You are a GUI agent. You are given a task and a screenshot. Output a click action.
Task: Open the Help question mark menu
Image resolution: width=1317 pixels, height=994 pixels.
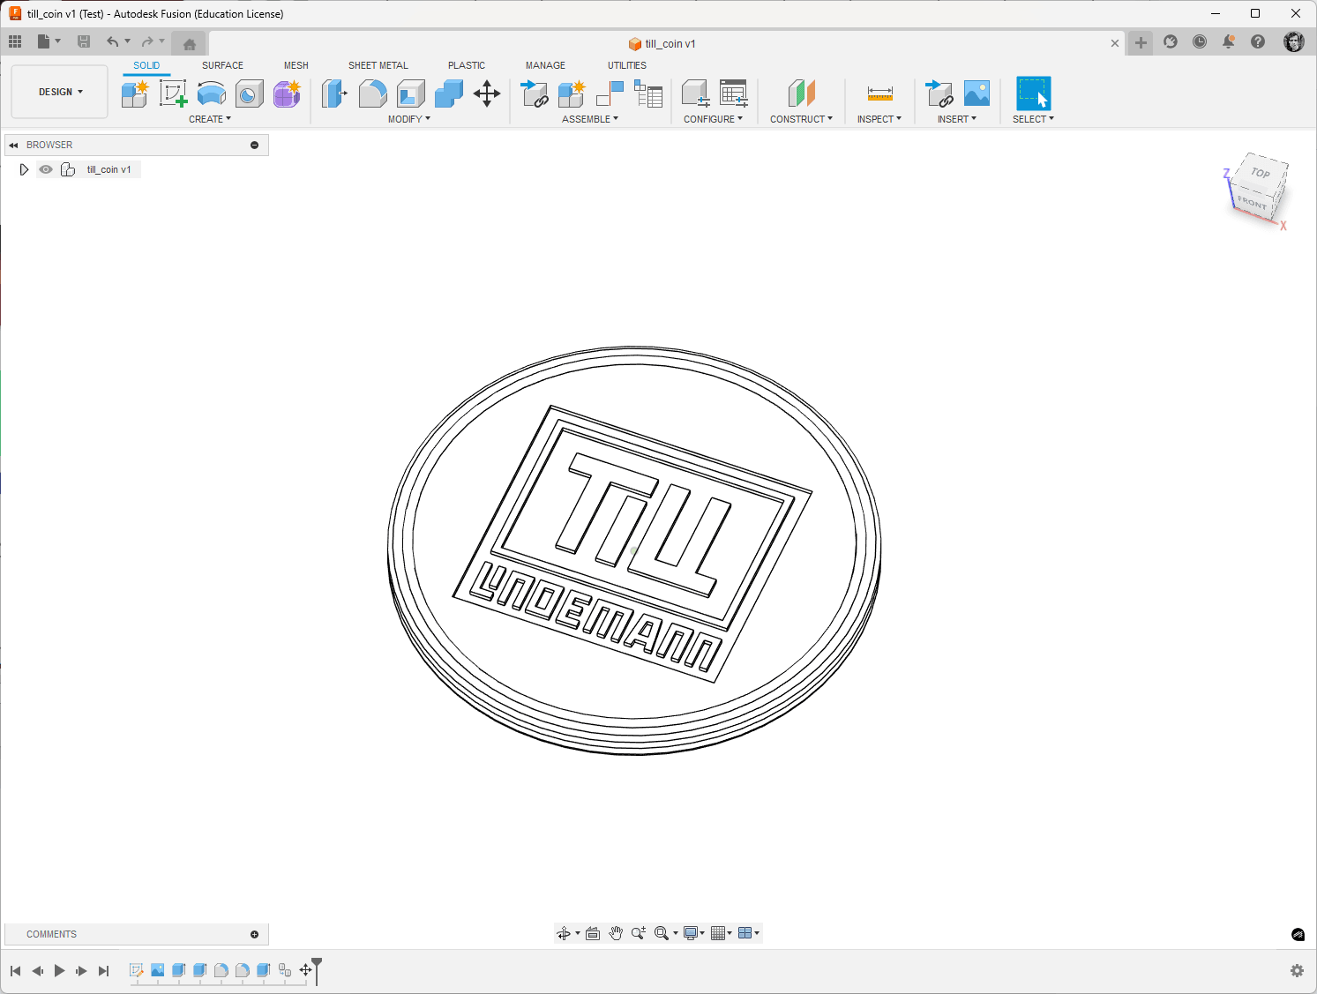click(x=1258, y=41)
